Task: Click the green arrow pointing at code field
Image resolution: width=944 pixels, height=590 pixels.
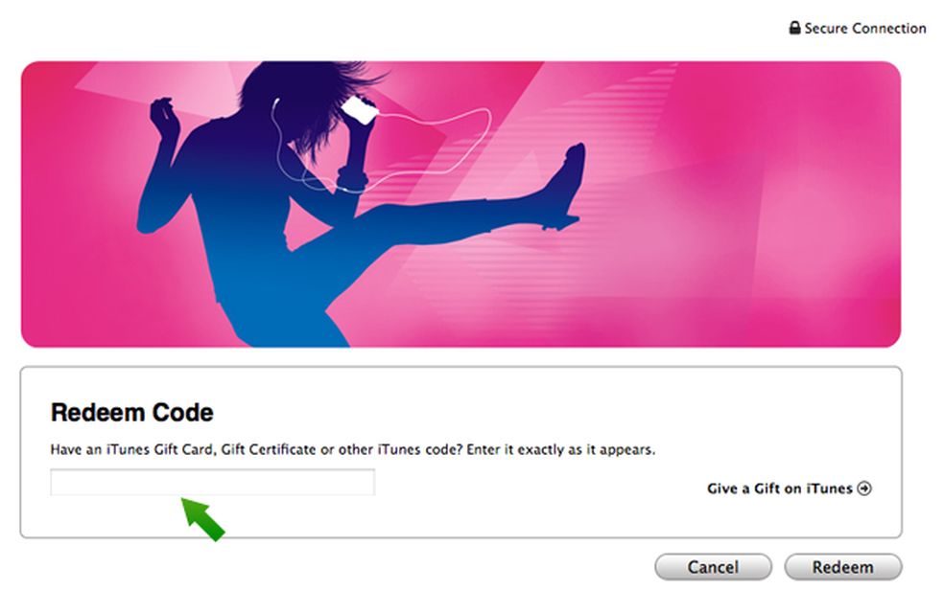Action: (202, 518)
